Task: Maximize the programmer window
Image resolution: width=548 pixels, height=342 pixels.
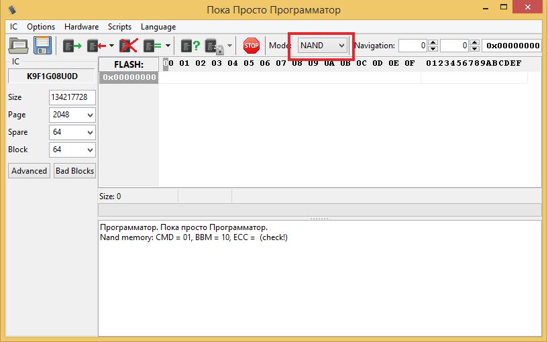Action: coord(504,7)
